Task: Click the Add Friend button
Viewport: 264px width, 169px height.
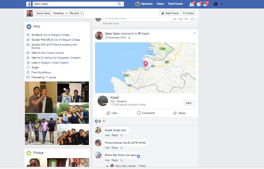Action: (170, 13)
